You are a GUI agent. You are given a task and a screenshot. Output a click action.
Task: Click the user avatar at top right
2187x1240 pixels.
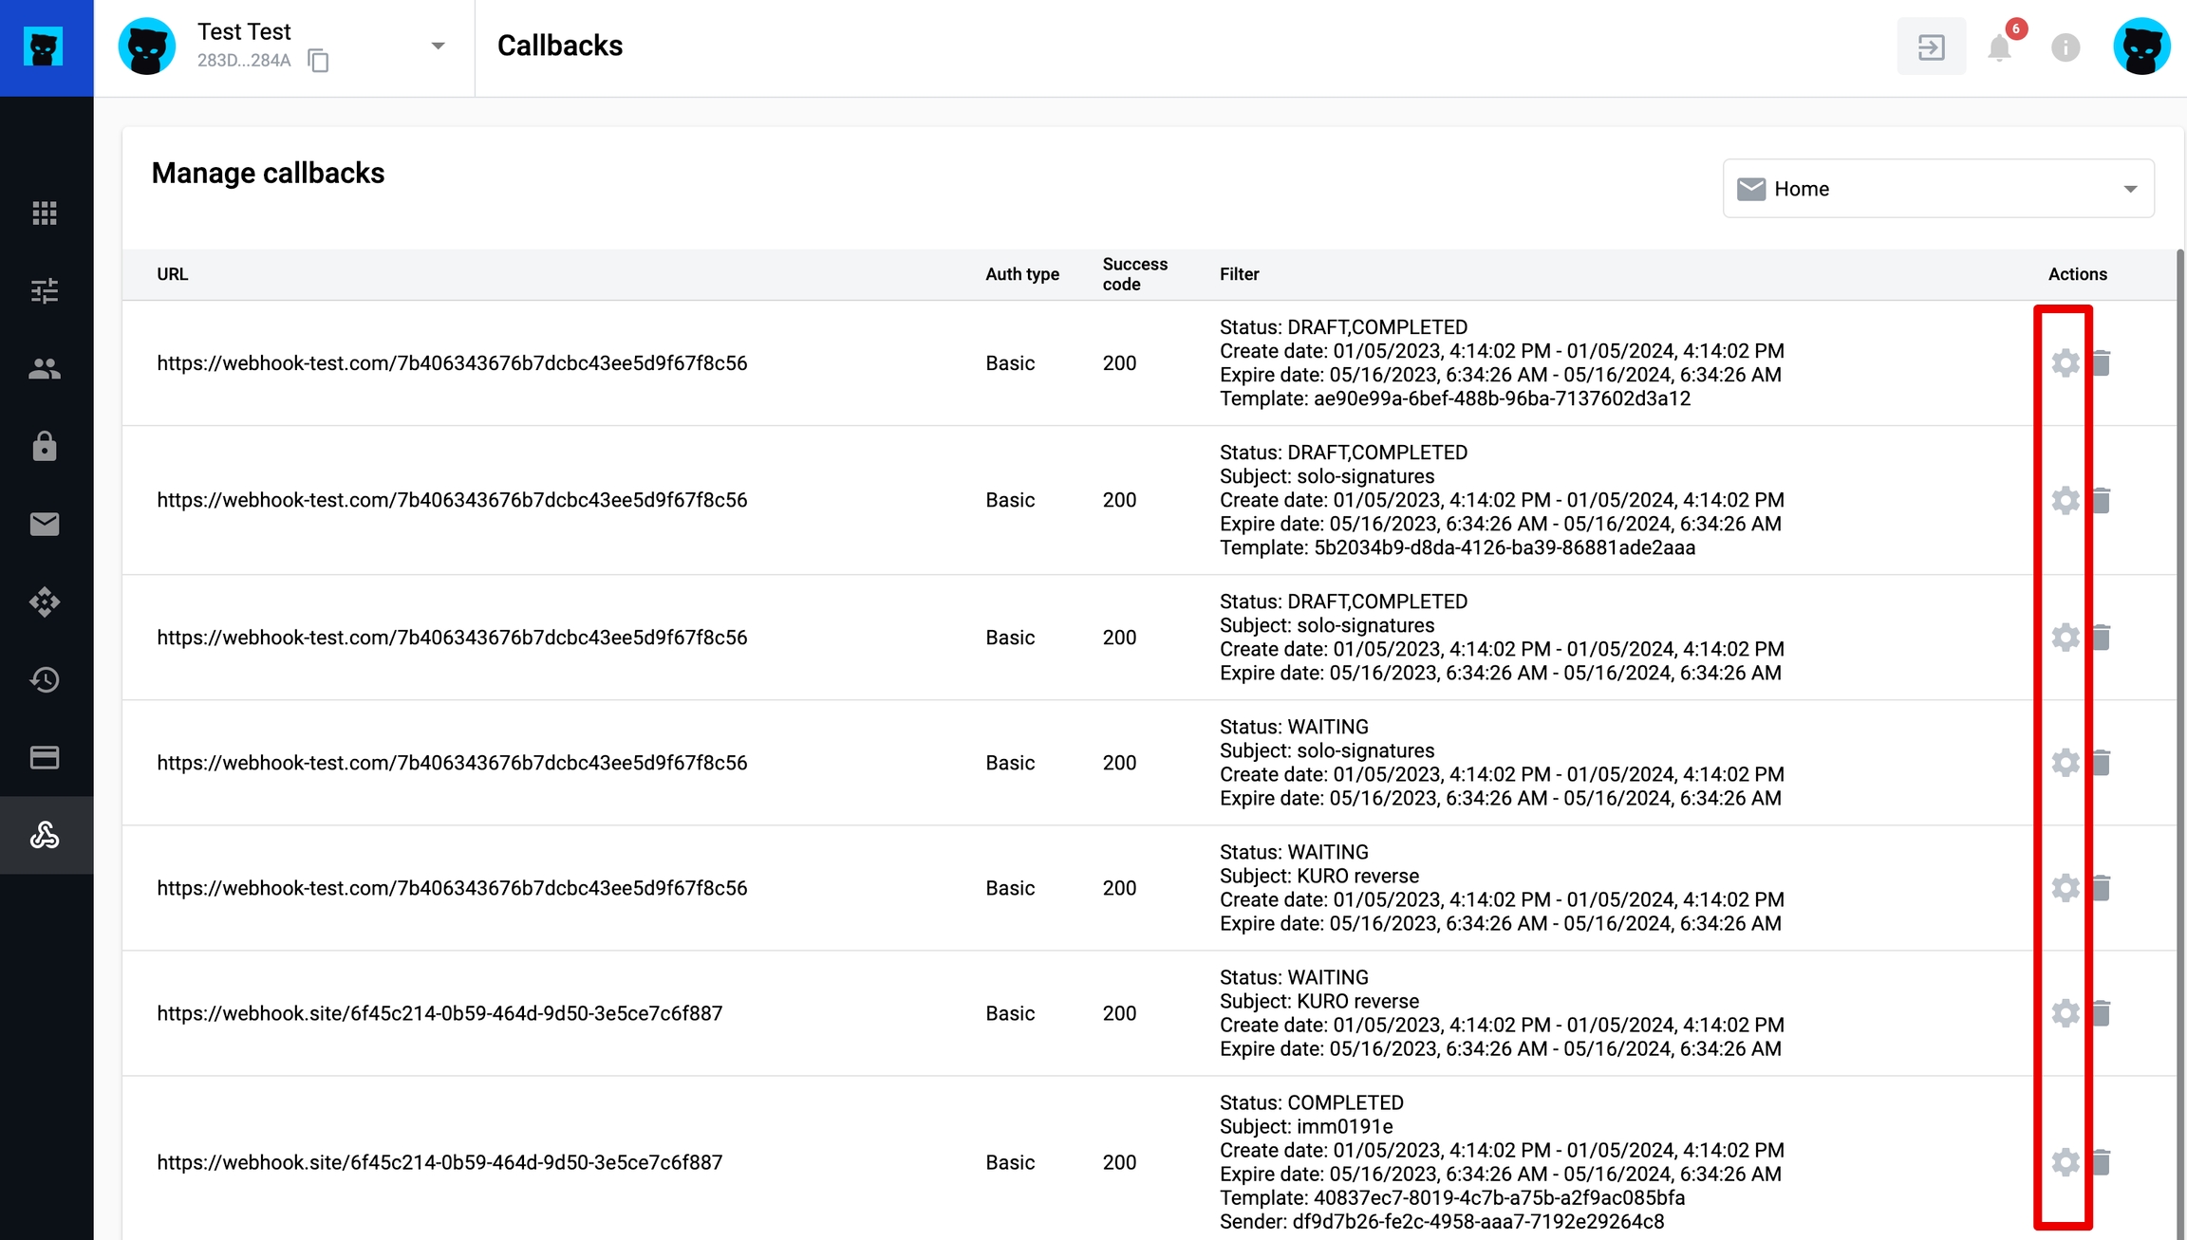tap(2141, 47)
